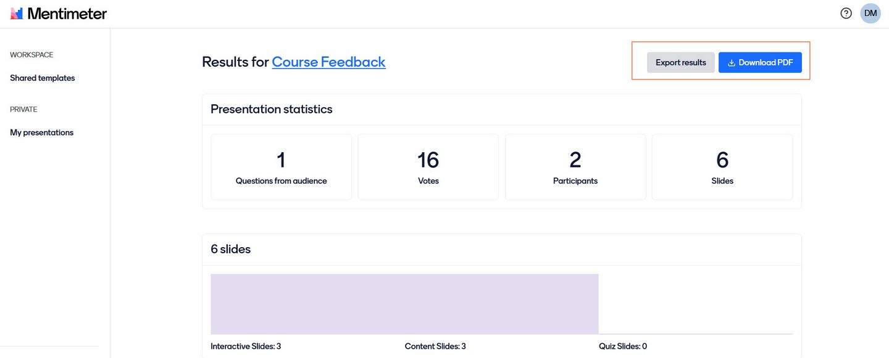This screenshot has width=889, height=358.
Task: Click the Download PDF button
Action: coord(760,62)
